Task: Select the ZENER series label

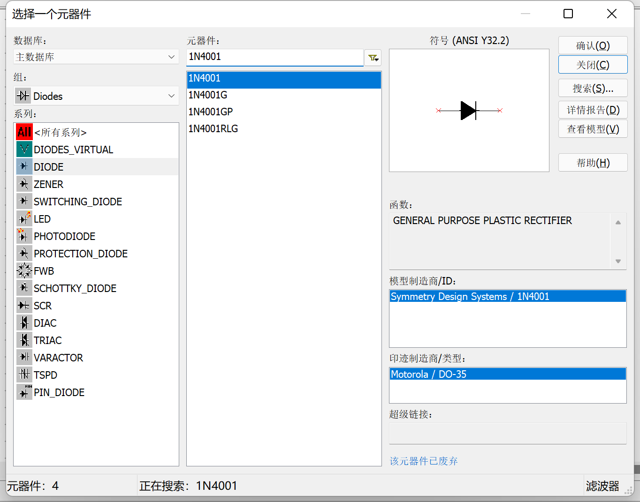Action: (48, 185)
